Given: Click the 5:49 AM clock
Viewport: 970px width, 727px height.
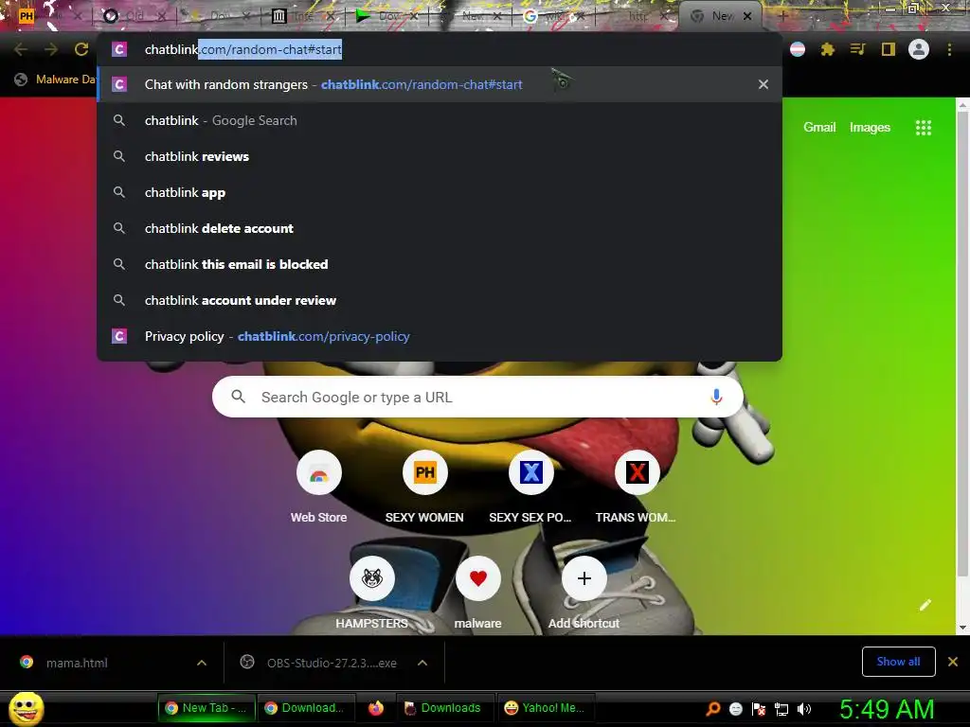Looking at the screenshot, I should click(887, 709).
